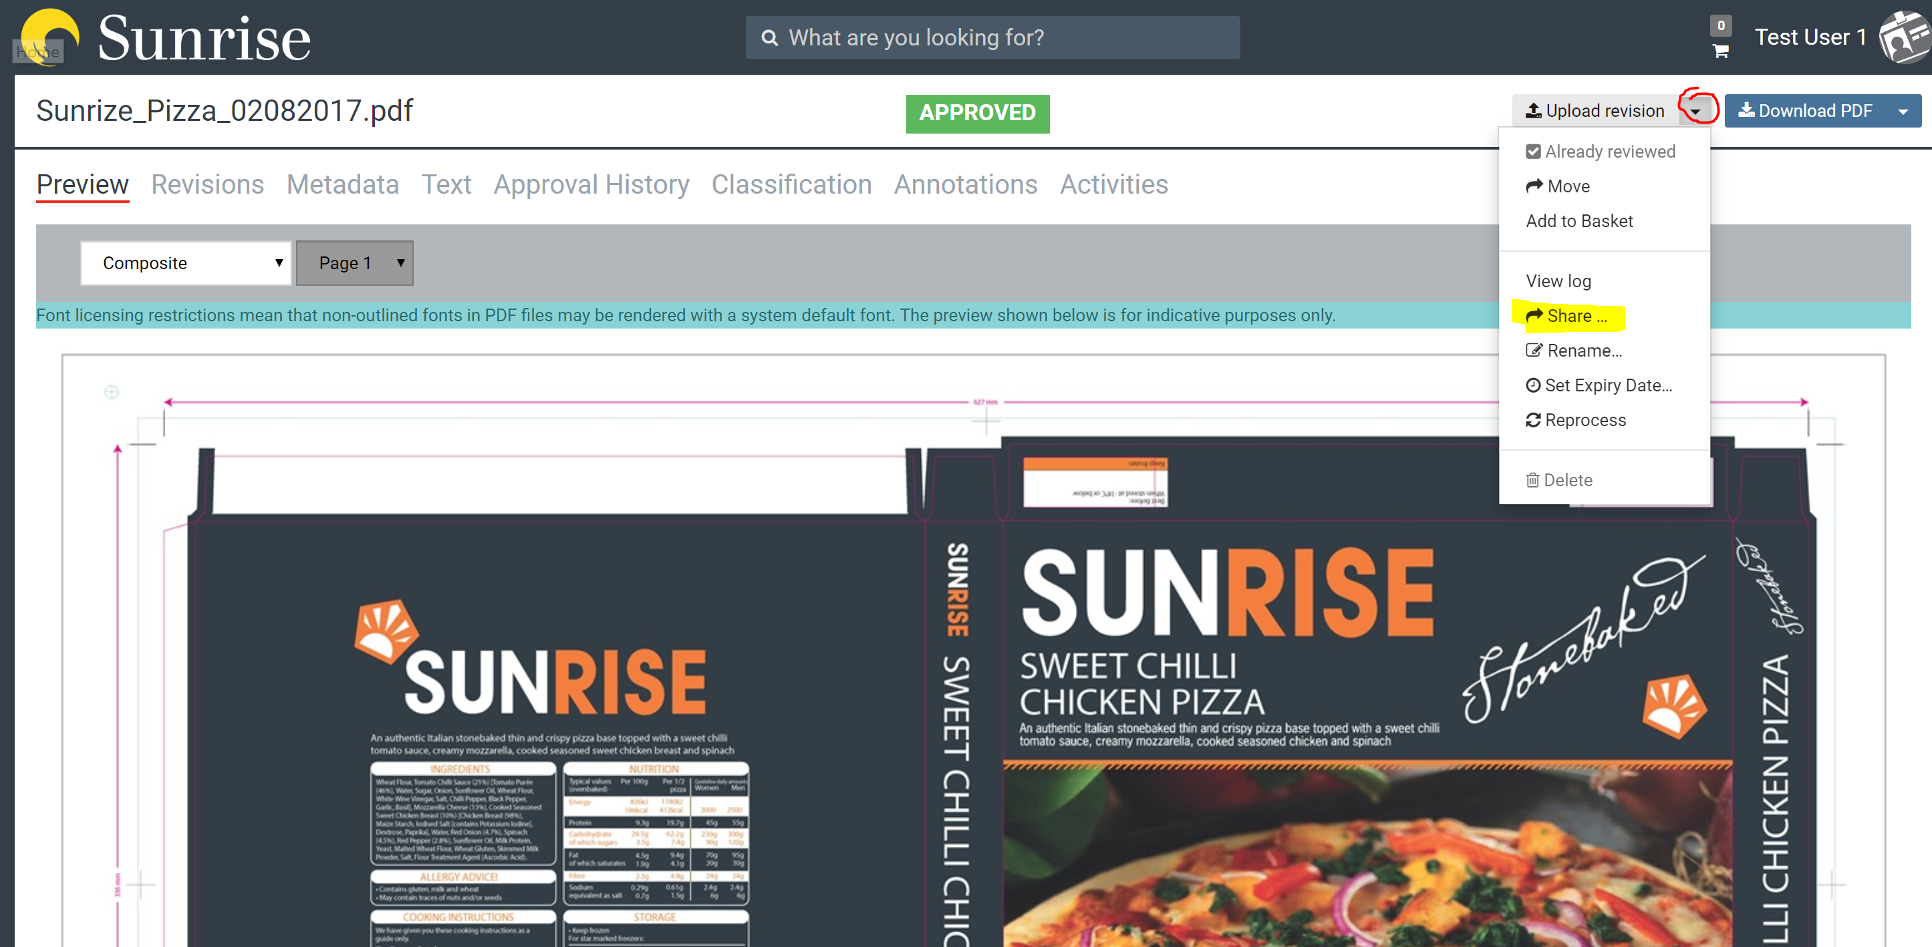The height and width of the screenshot is (947, 1932).
Task: Toggle the Already reviewed checkbox
Action: (1533, 152)
